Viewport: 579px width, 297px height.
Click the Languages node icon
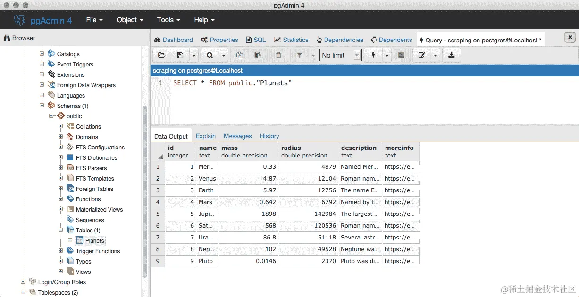coord(51,95)
